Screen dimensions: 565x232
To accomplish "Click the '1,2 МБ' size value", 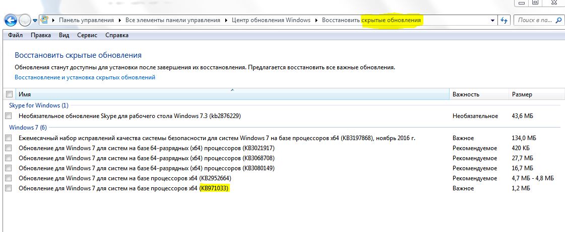I will tap(521, 188).
